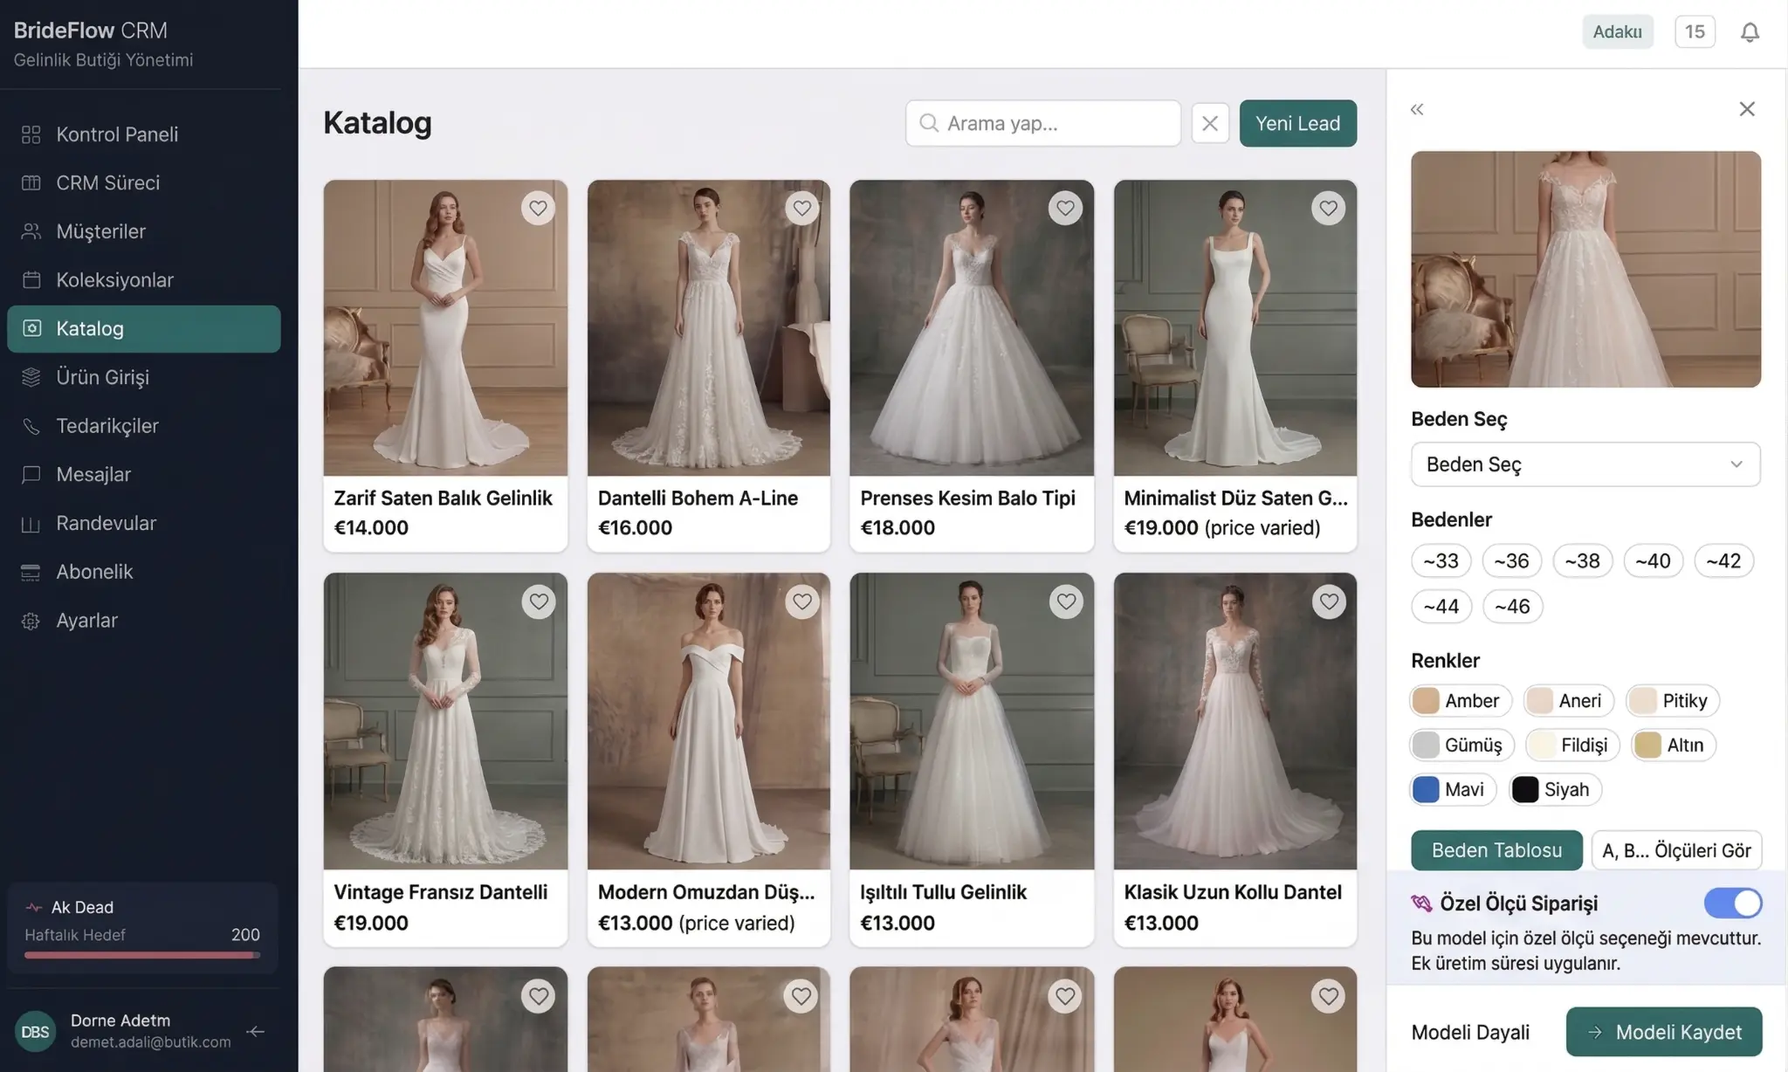
Task: Open the Adaku user menu
Action: tap(1618, 31)
